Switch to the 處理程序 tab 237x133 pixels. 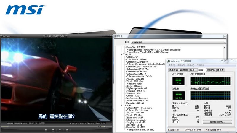184,70
